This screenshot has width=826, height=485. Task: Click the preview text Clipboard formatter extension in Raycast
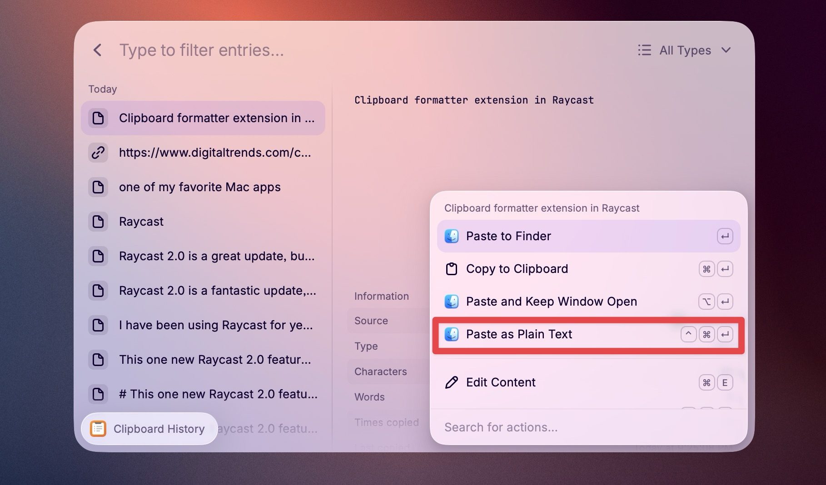coord(474,100)
